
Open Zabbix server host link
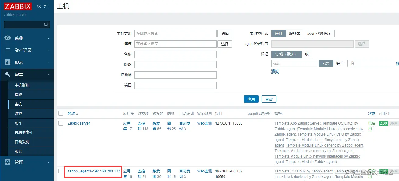[x=79, y=123]
